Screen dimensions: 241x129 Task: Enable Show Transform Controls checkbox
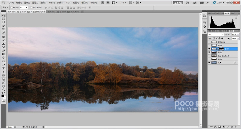[x=31, y=7]
